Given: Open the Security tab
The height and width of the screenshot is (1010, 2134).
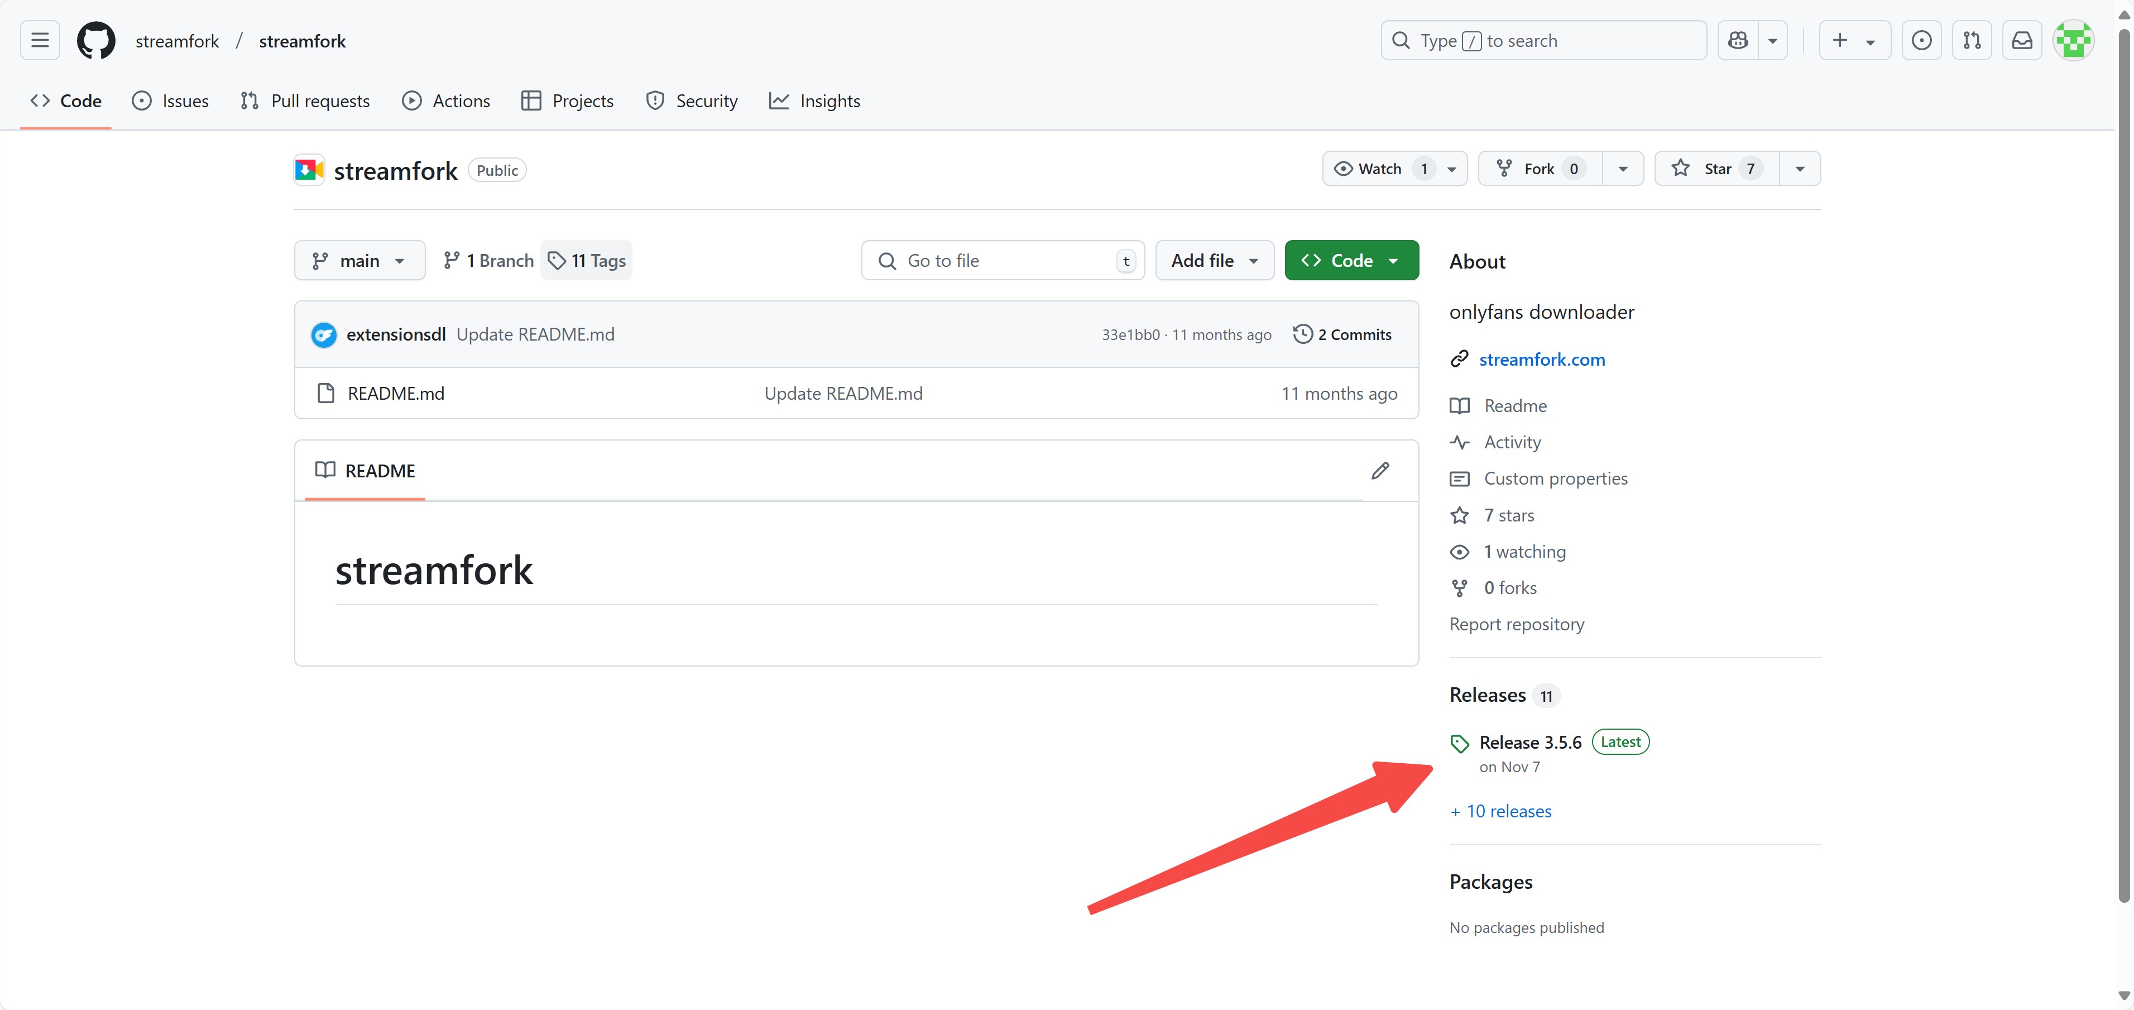Looking at the screenshot, I should click(x=692, y=101).
